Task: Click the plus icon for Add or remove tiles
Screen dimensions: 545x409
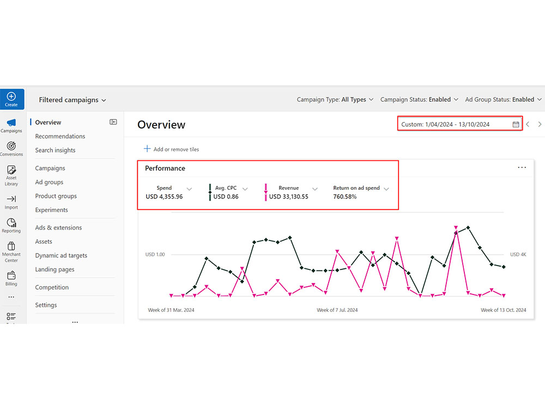Action: 147,149
